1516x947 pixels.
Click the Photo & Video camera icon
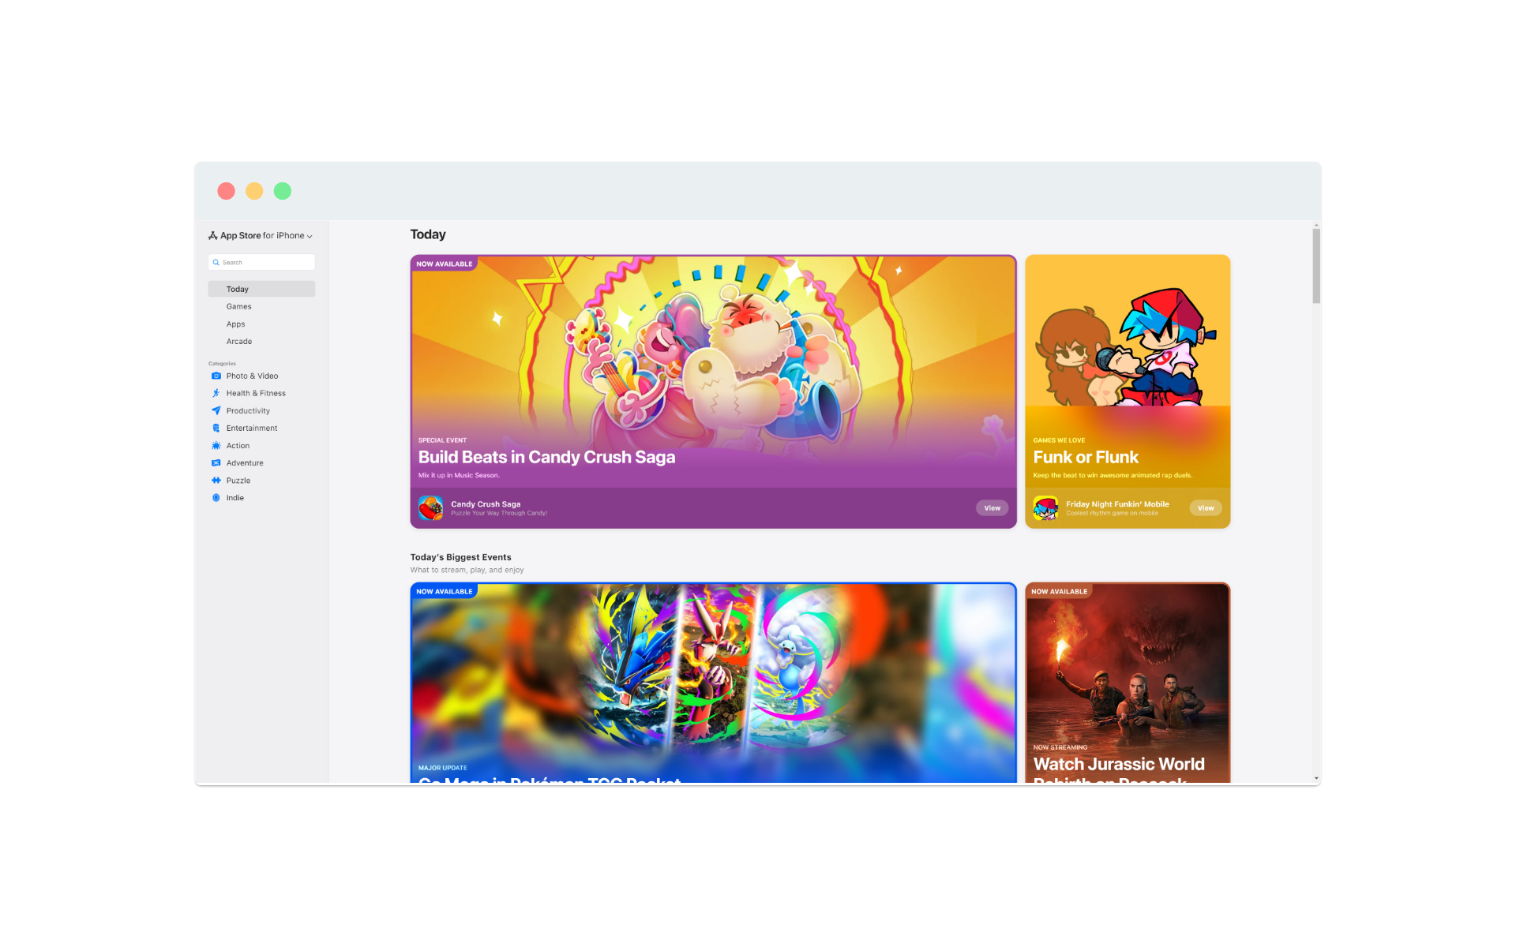point(216,376)
